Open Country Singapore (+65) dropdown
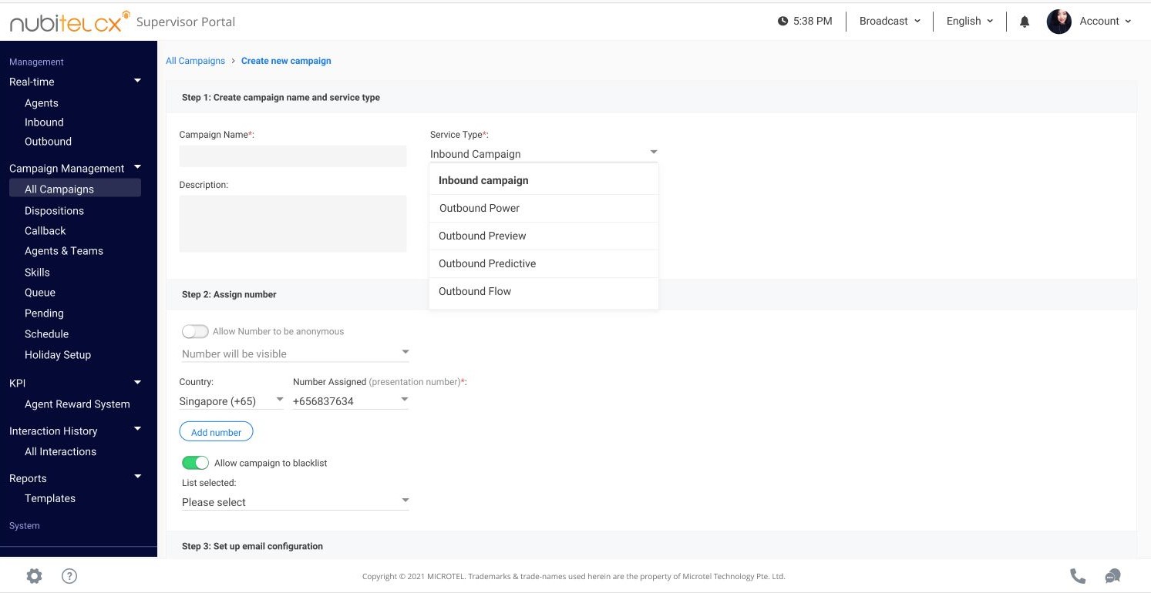The image size is (1151, 593). (231, 401)
